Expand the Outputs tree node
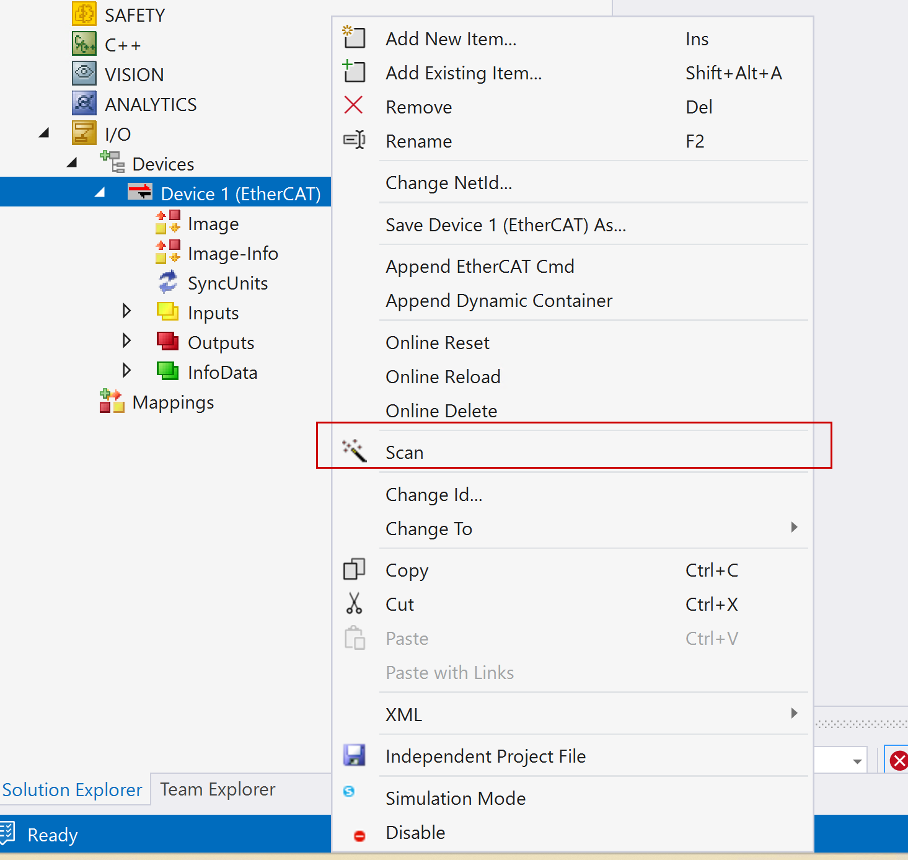The image size is (908, 860). coord(126,340)
